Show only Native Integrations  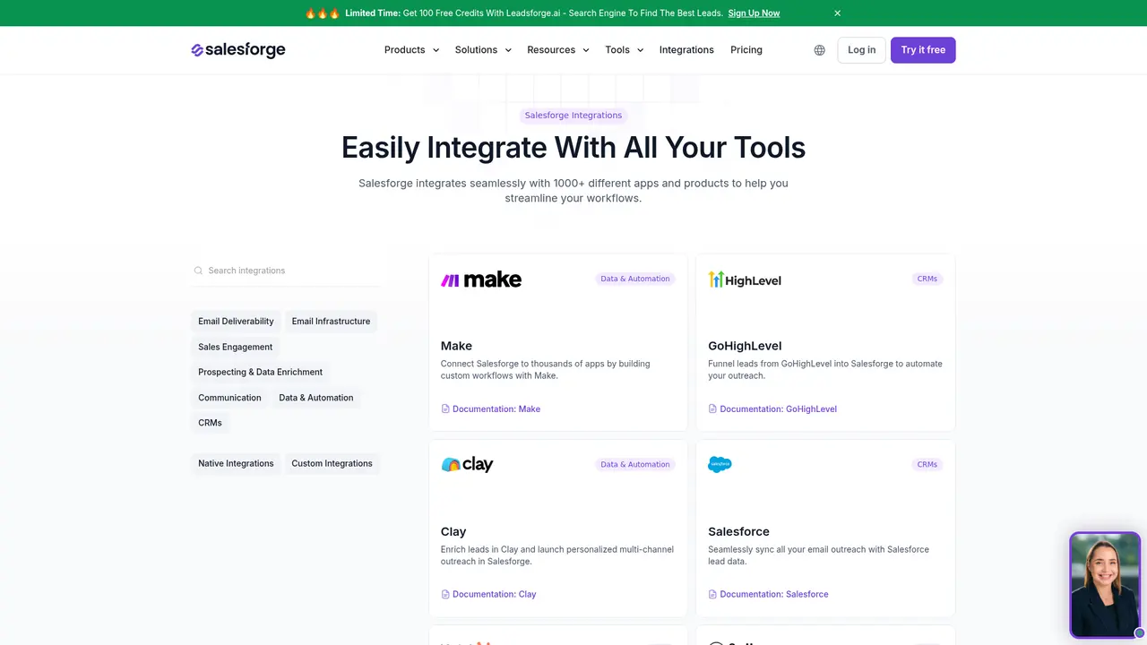(x=236, y=464)
